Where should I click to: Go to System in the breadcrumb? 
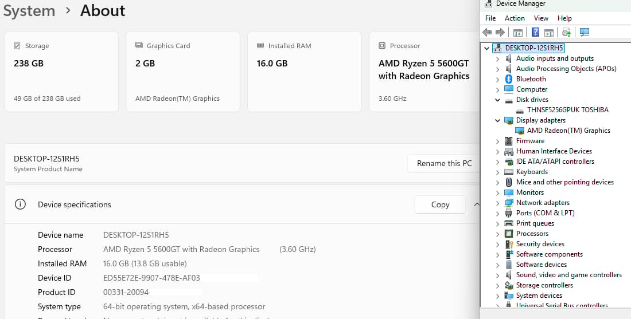(x=29, y=11)
